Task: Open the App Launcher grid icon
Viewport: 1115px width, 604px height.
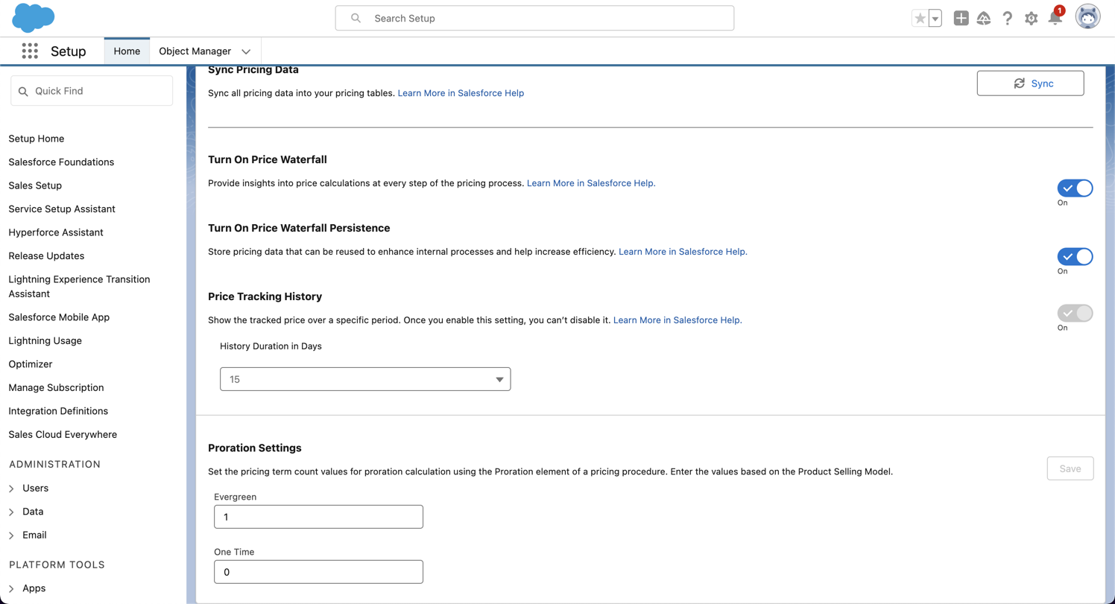Action: 30,51
